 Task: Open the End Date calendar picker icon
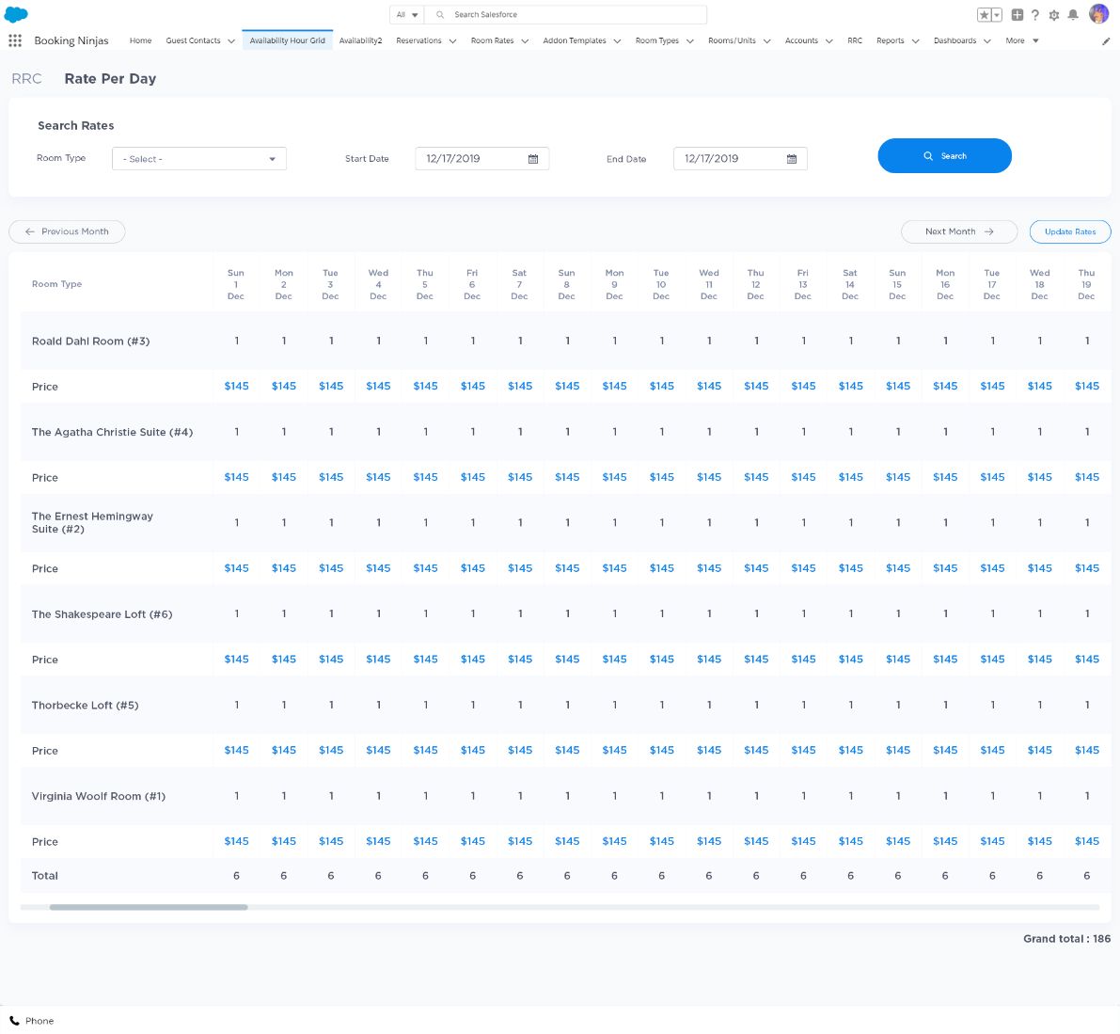(792, 159)
